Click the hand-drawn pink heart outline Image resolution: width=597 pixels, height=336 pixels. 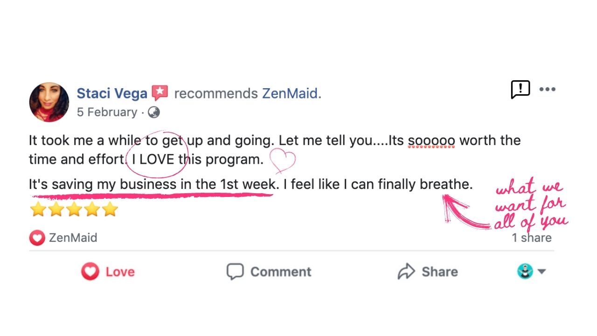point(283,161)
